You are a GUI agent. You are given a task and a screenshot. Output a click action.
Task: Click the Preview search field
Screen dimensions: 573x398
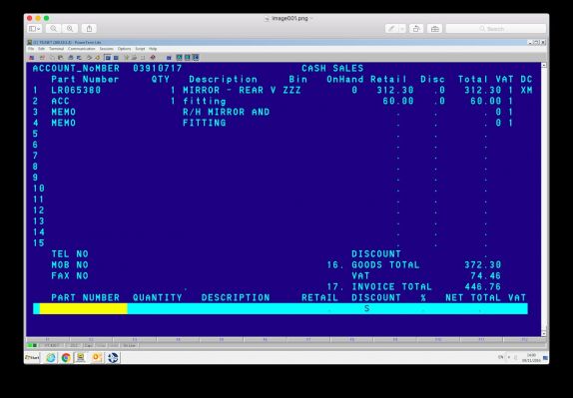pos(496,29)
